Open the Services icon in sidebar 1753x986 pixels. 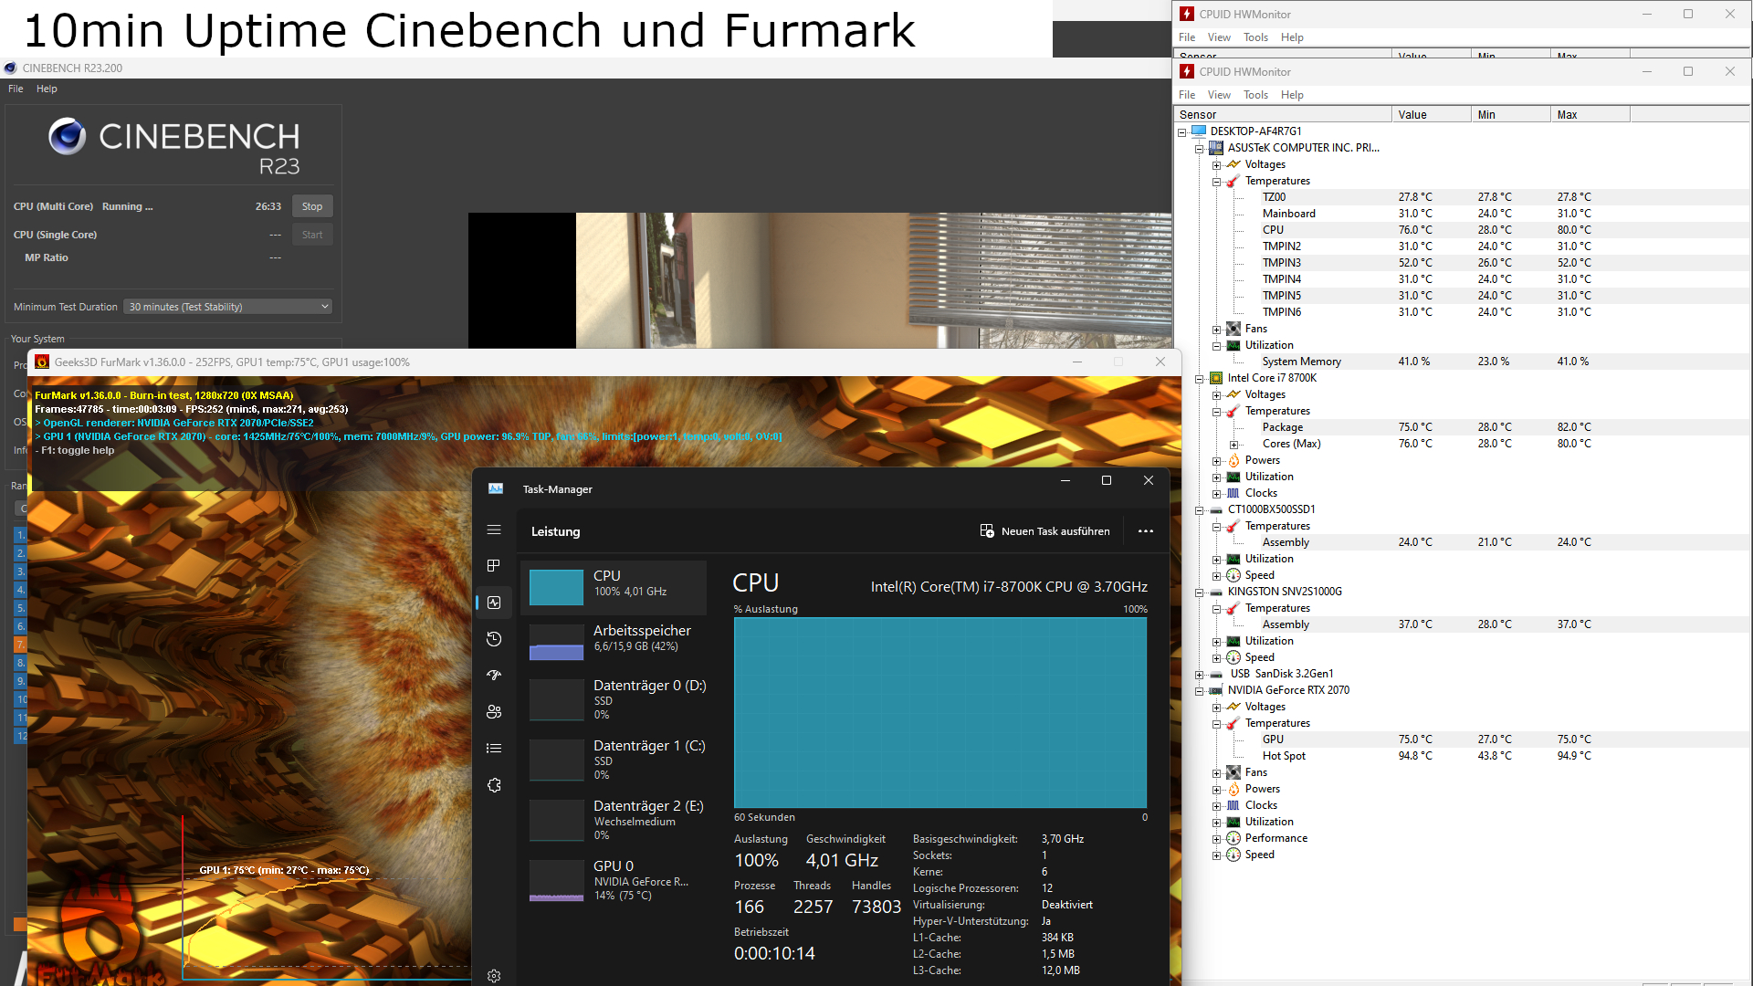pyautogui.click(x=494, y=785)
